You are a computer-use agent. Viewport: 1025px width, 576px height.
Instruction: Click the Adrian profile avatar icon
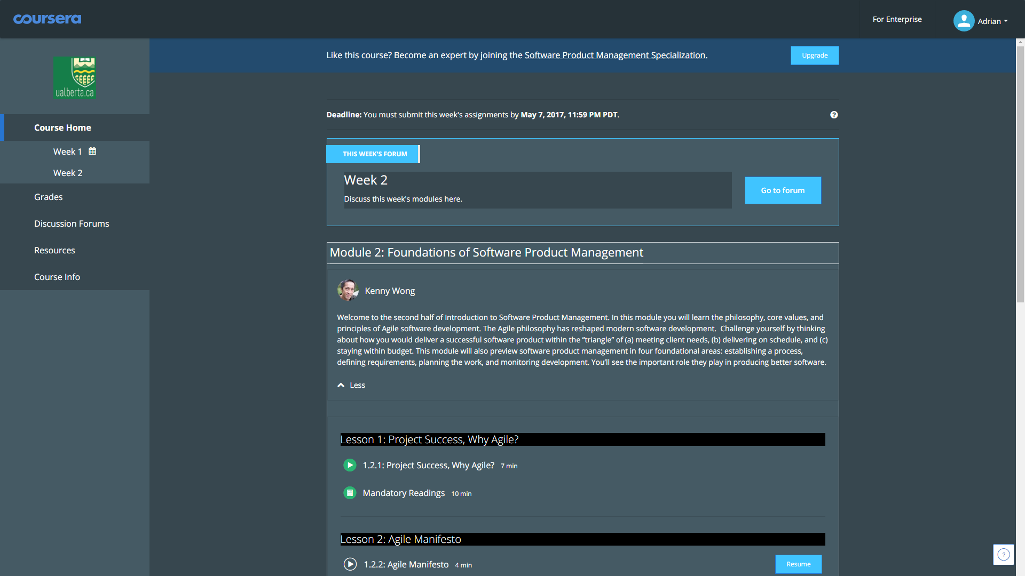[964, 21]
